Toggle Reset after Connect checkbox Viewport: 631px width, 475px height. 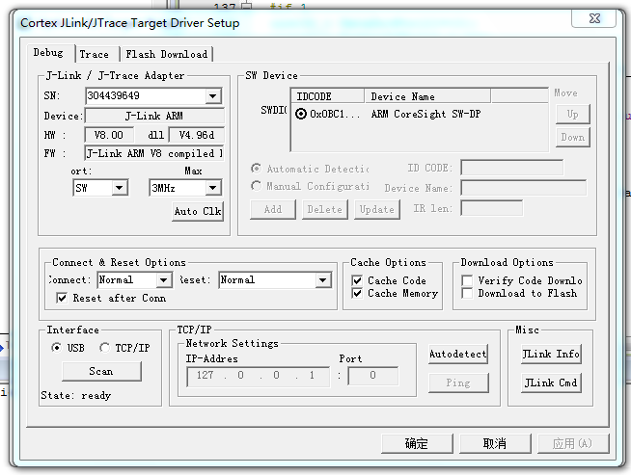pos(62,298)
